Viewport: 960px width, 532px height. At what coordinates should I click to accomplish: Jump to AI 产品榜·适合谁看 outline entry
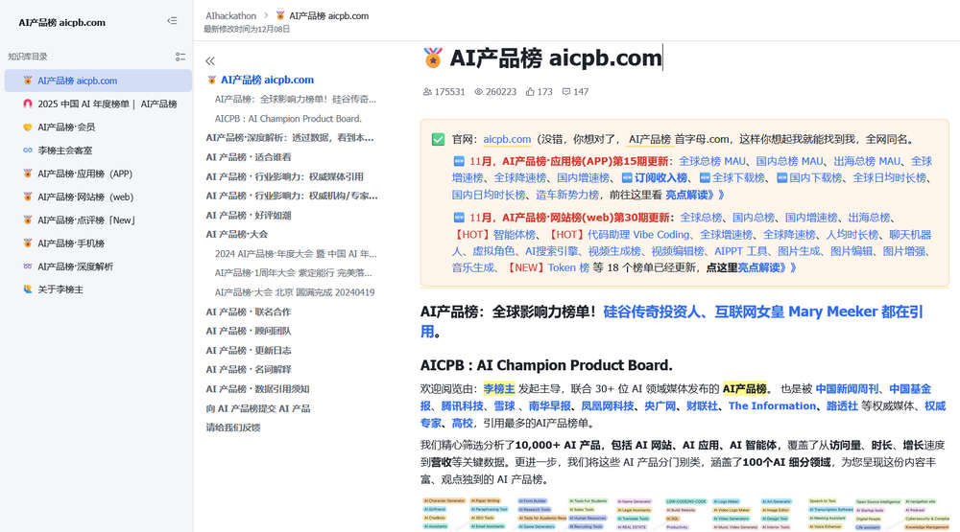[249, 157]
